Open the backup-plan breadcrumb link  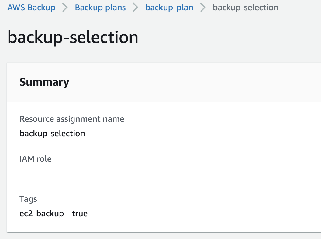169,8
